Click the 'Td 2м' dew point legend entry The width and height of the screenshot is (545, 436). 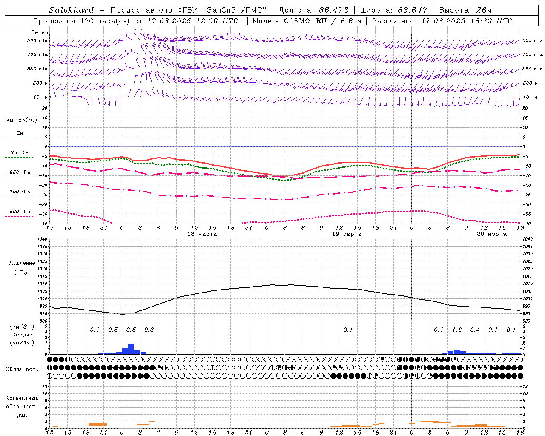tap(20, 152)
